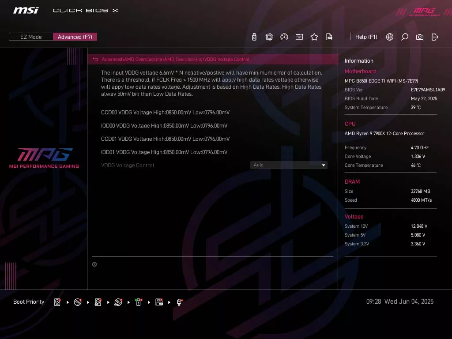Click the System 12V reading 12.048 V
This screenshot has width=452, height=339.
(x=419, y=226)
